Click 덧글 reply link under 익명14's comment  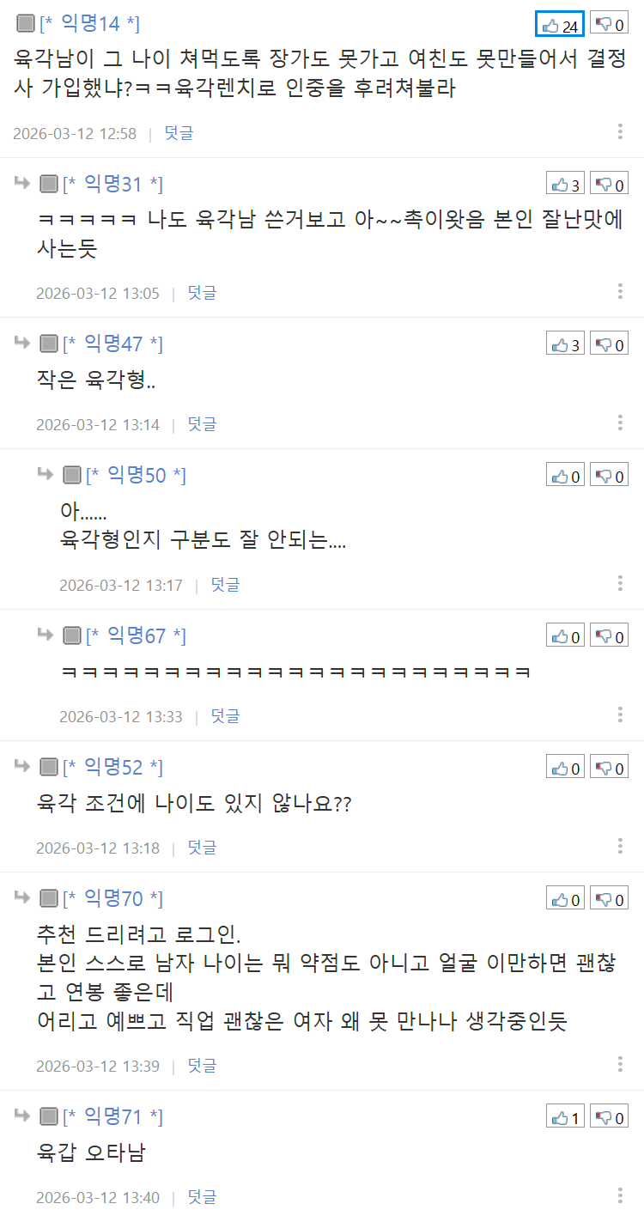point(179,133)
